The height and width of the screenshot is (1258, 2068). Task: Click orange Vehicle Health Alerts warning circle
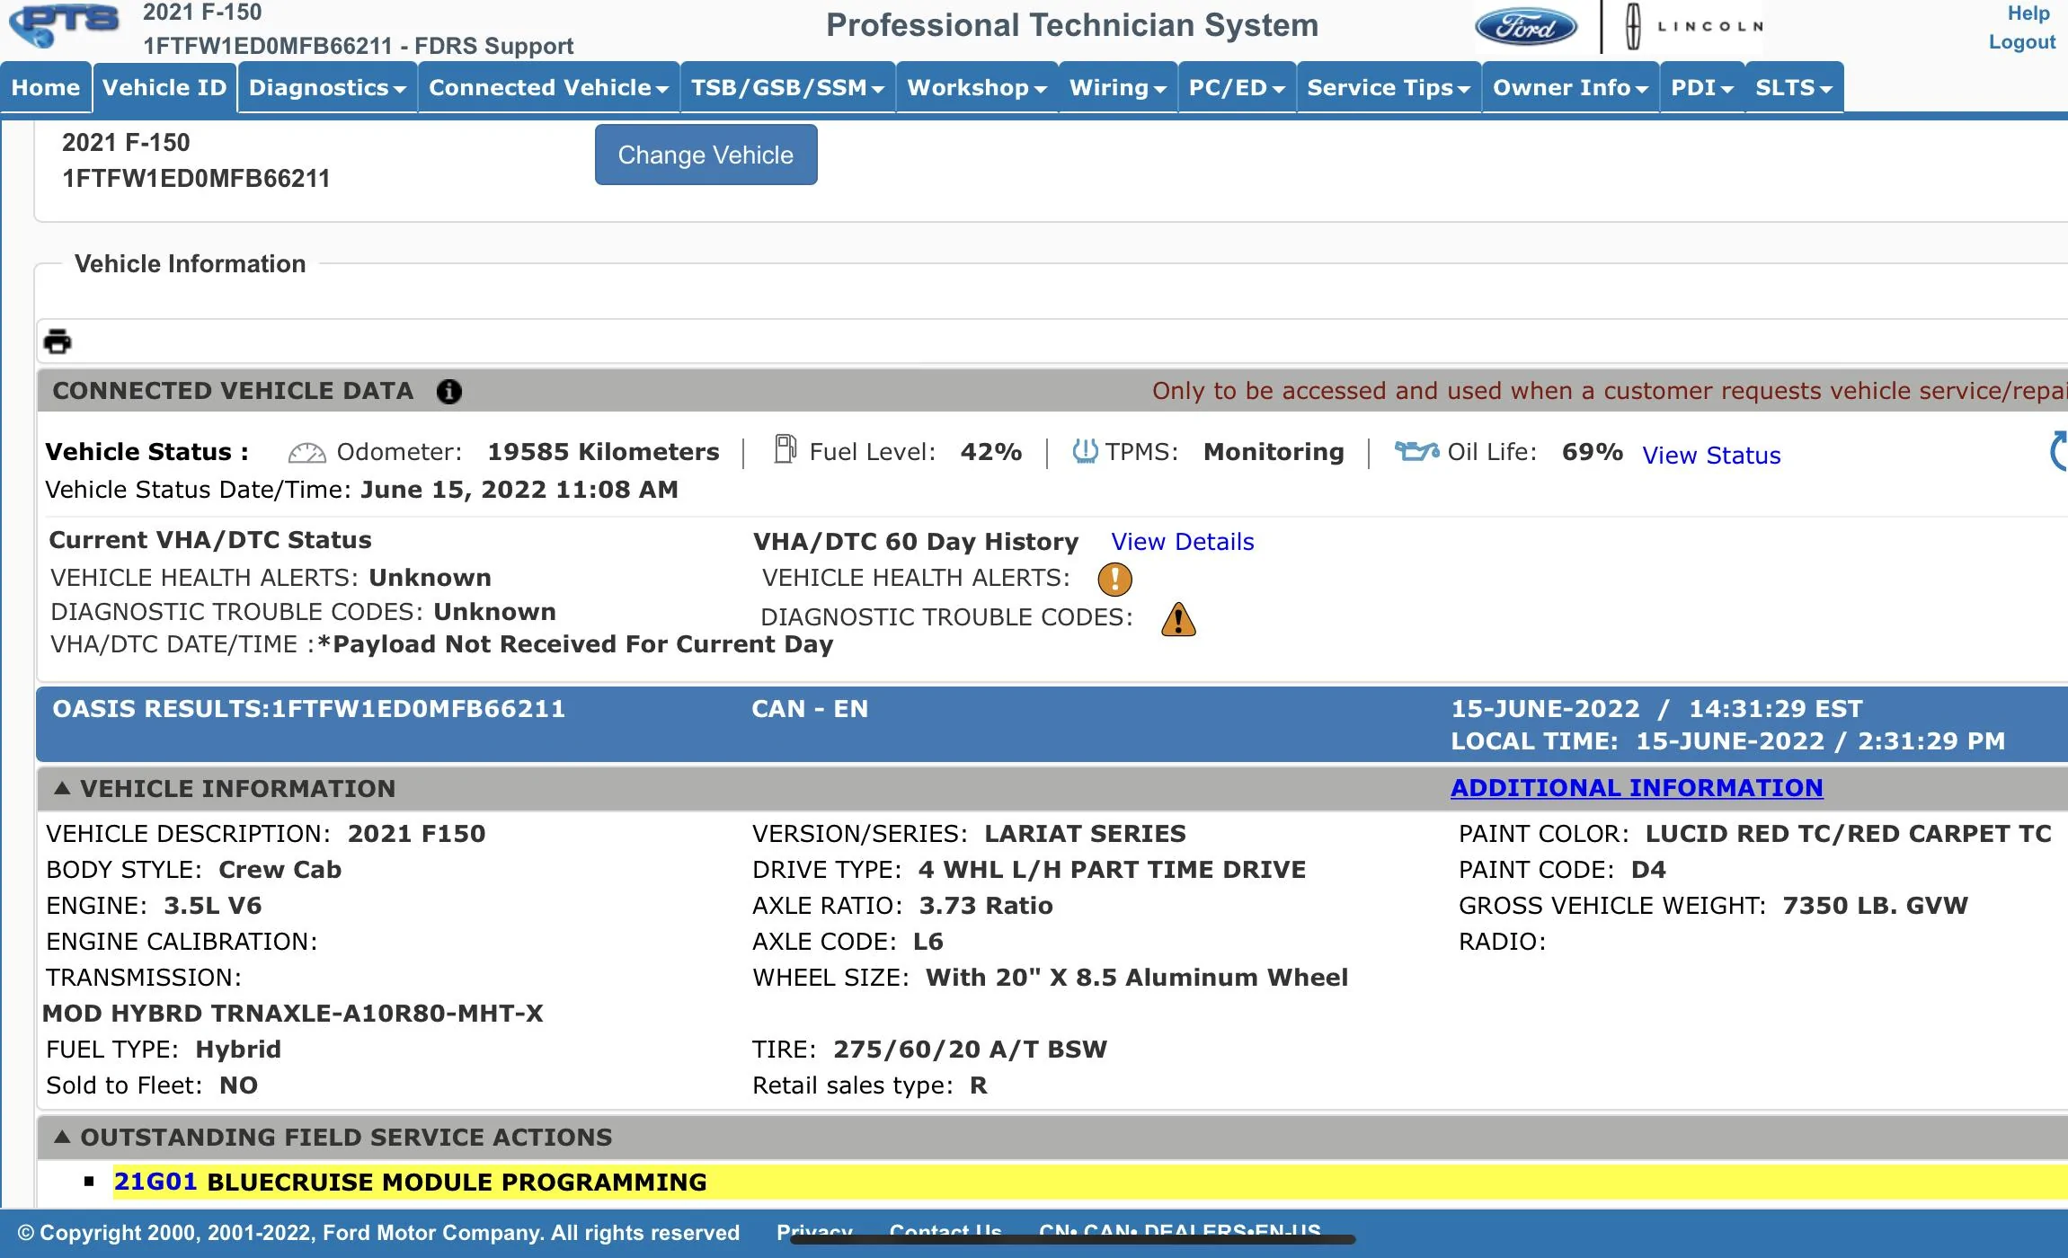coord(1114,580)
